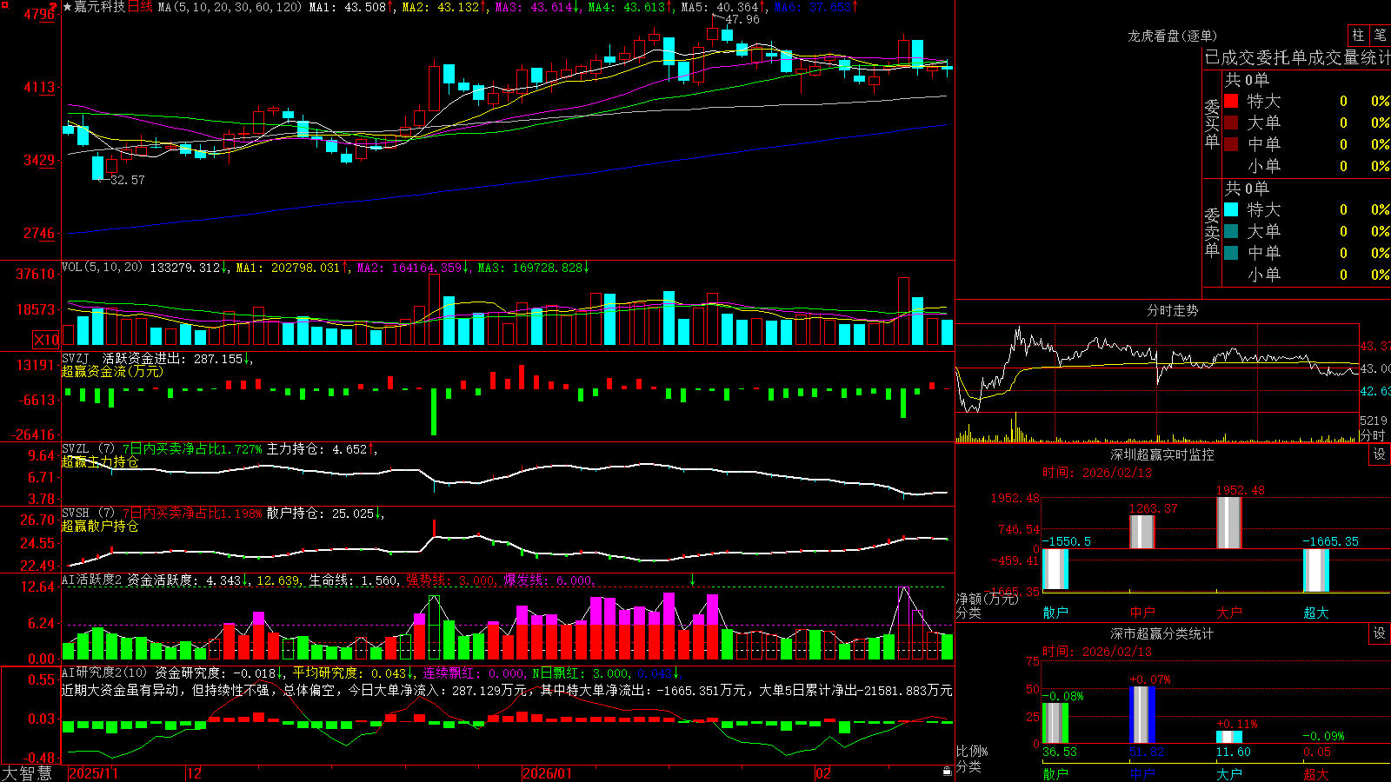Click the blue 中户 bar showing 51.82
The height and width of the screenshot is (782, 1391).
[1142, 714]
